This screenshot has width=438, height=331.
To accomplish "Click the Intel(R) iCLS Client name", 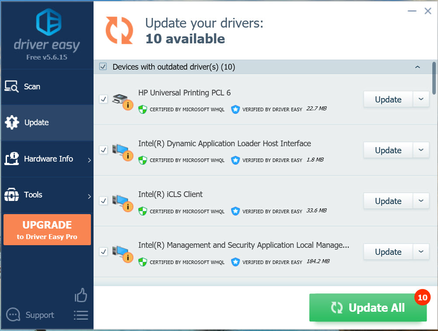I will coord(170,194).
